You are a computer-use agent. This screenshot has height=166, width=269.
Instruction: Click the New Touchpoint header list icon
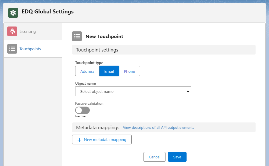(x=77, y=36)
